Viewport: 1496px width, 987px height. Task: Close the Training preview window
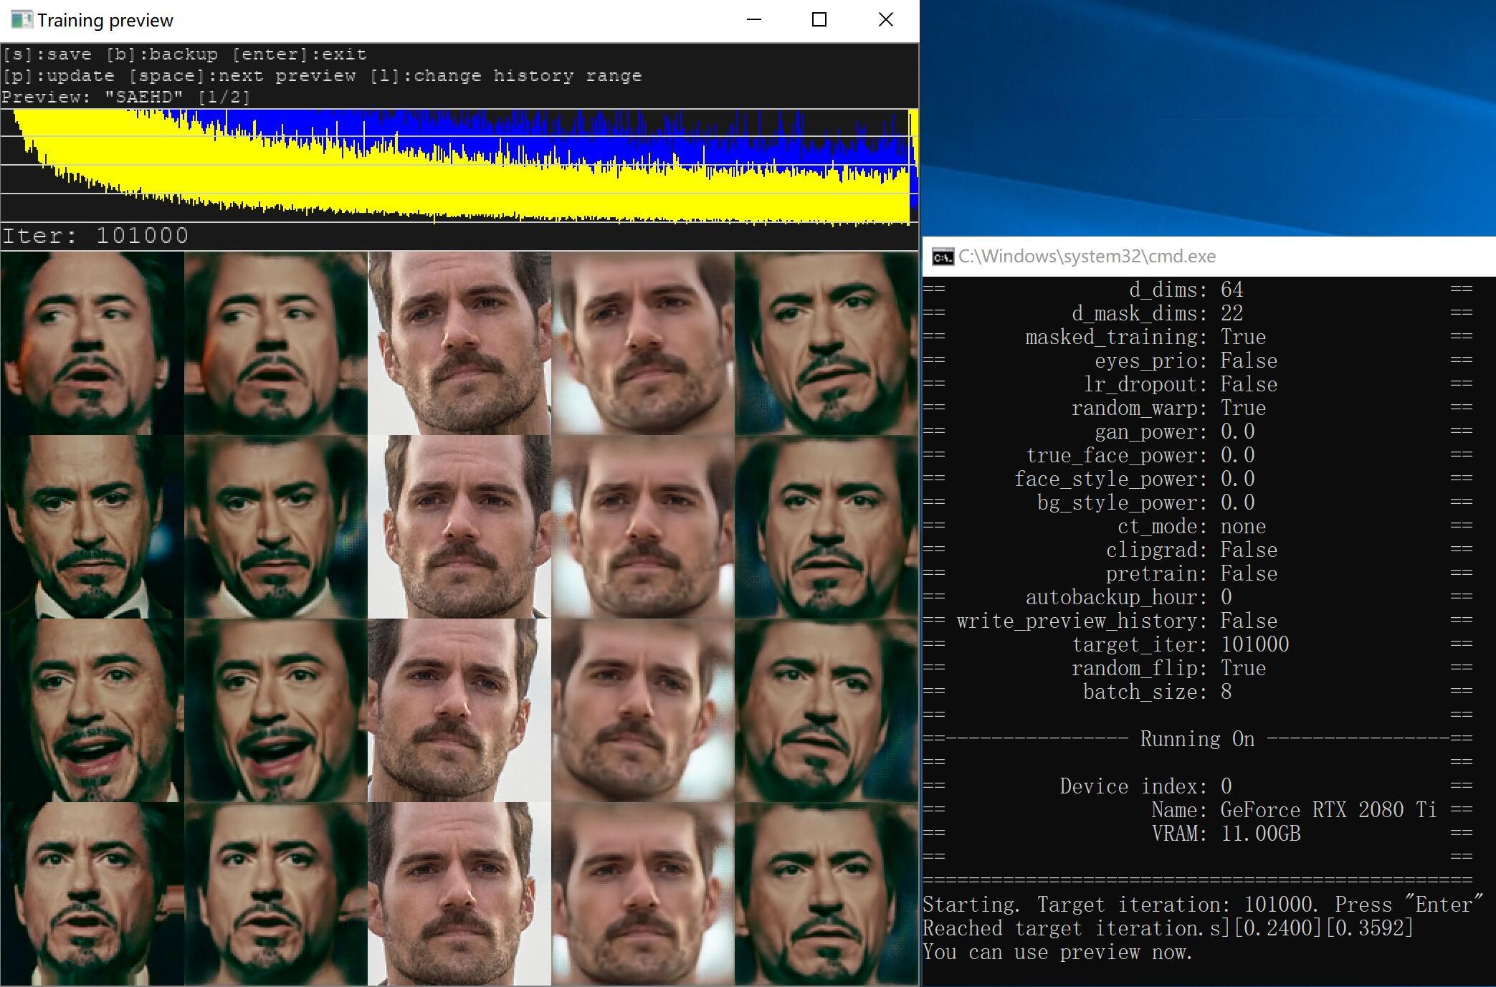point(886,20)
